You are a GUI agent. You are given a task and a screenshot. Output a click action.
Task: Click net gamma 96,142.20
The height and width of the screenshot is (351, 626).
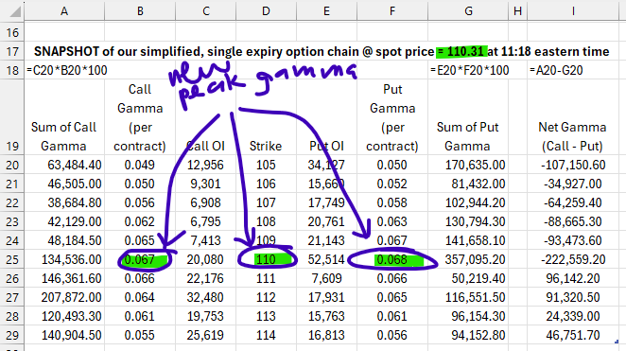(573, 278)
